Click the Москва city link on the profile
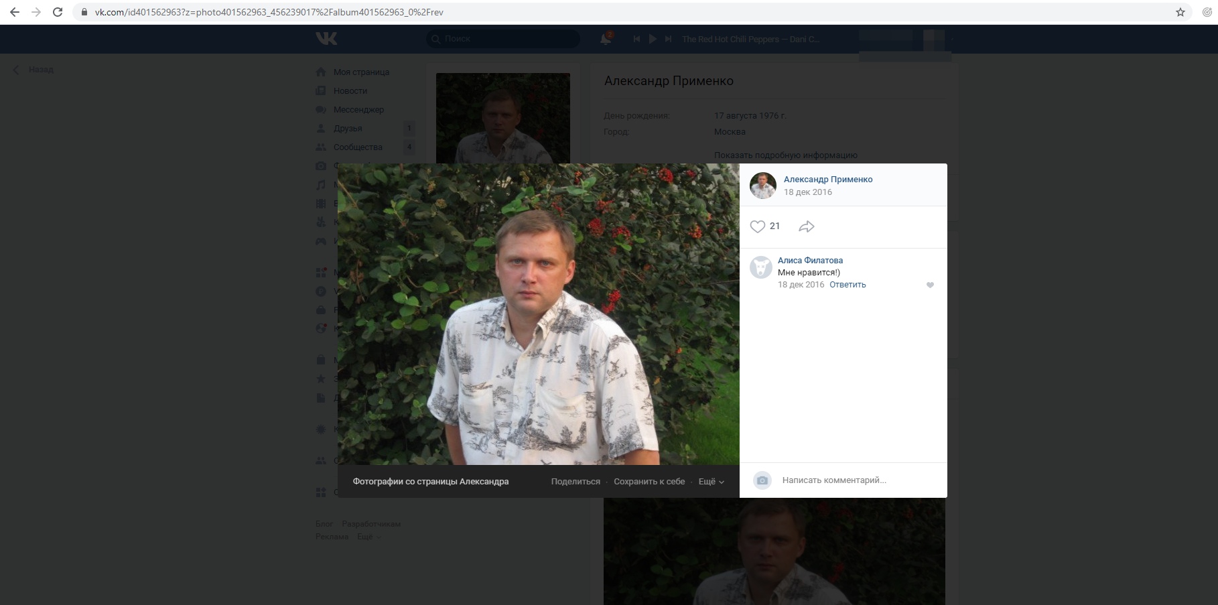 pos(730,132)
